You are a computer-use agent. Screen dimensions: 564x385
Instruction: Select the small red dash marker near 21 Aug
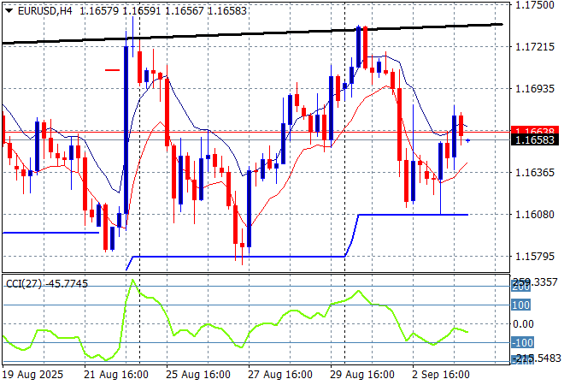point(112,70)
